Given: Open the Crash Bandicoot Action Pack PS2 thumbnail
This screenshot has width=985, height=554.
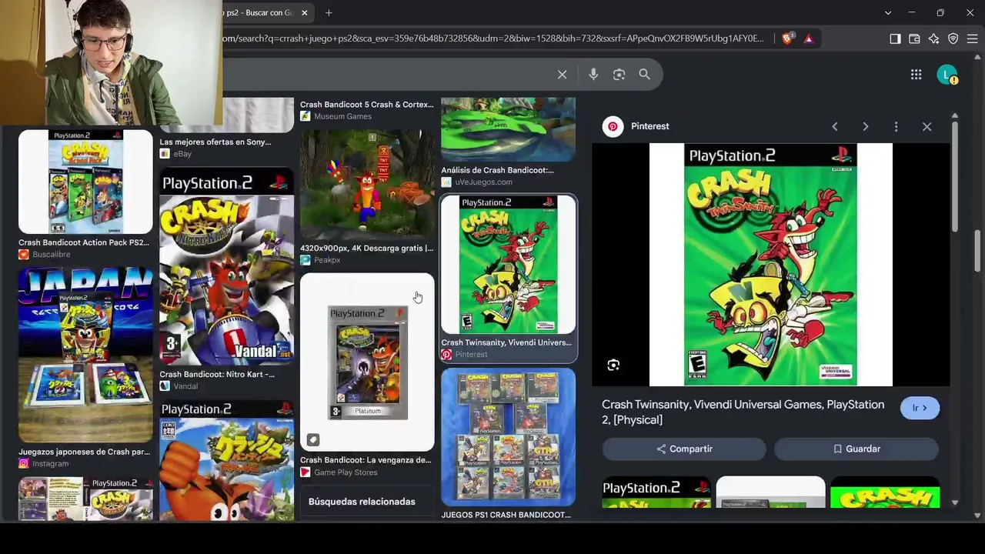Looking at the screenshot, I should tap(85, 182).
